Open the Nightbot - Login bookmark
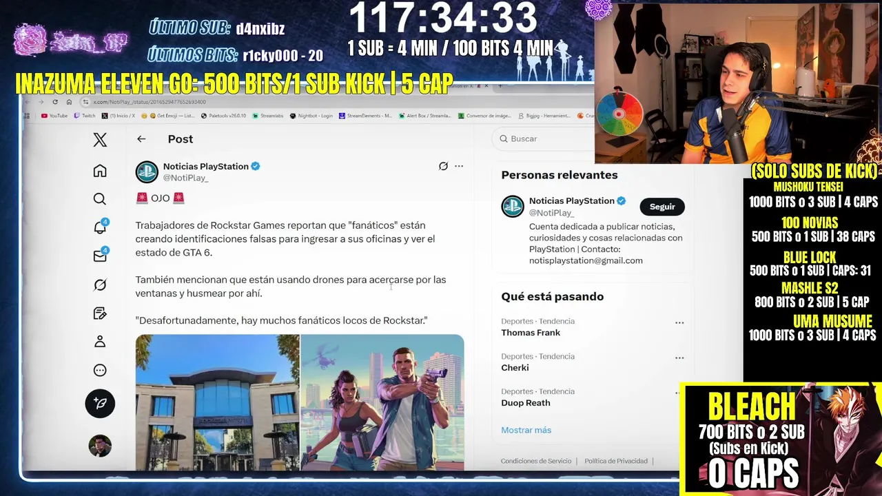Viewport: 882px width, 496px height. click(x=311, y=116)
